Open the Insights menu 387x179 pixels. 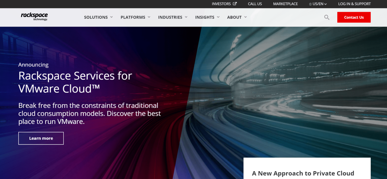pos(205,17)
